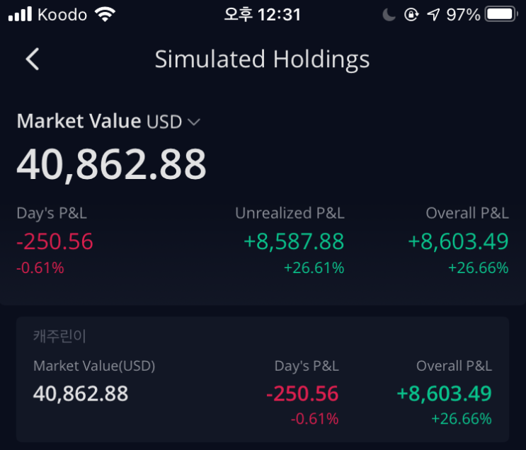
Task: Tap the Day's P&L -250.56 summary value
Action: tap(55, 241)
